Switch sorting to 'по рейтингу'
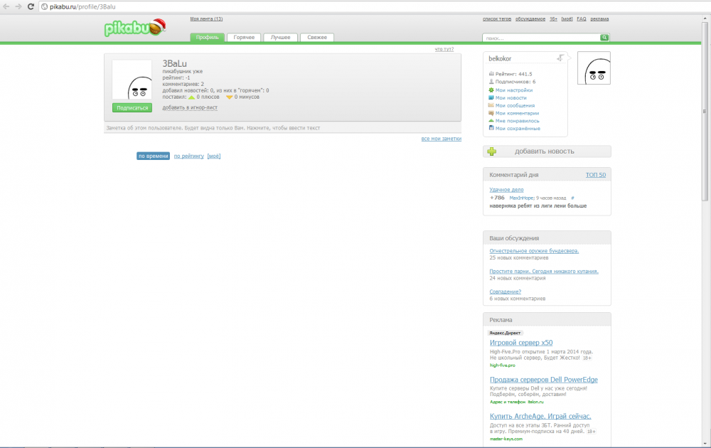The image size is (711, 448). tap(188, 156)
